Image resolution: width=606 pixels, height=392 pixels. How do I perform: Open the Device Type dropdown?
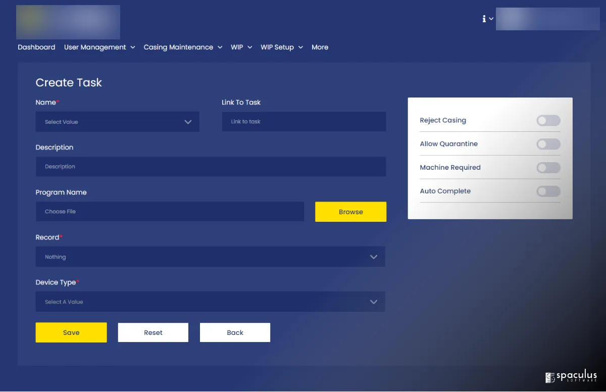(210, 302)
